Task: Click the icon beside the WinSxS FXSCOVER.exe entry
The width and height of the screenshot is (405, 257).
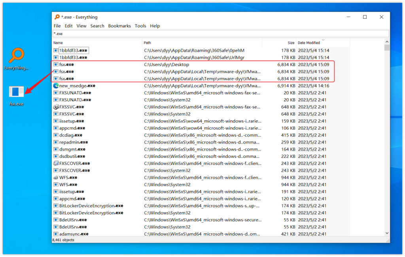Action: (x=56, y=163)
